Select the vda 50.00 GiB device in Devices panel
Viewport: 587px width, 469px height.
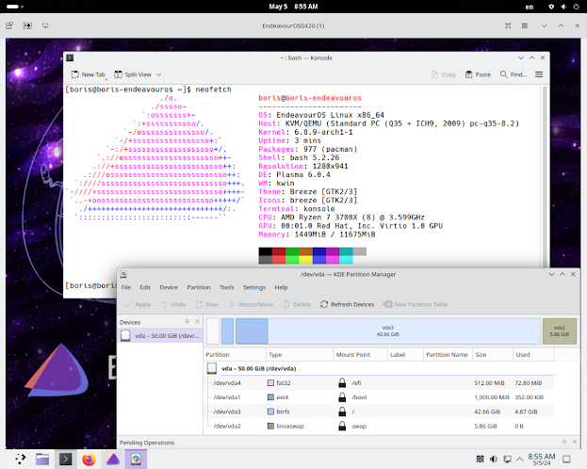160,336
